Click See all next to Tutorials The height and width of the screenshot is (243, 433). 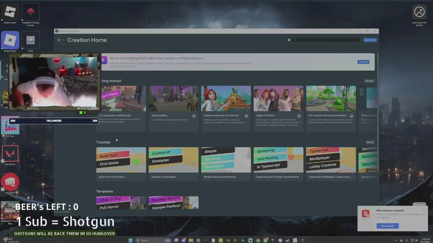370,142
